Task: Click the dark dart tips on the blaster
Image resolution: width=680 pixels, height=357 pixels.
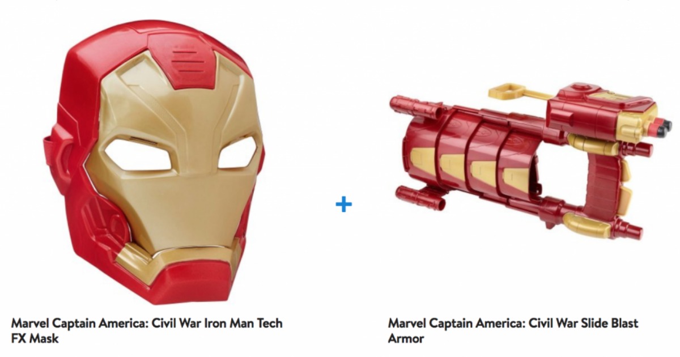Action: click(662, 126)
